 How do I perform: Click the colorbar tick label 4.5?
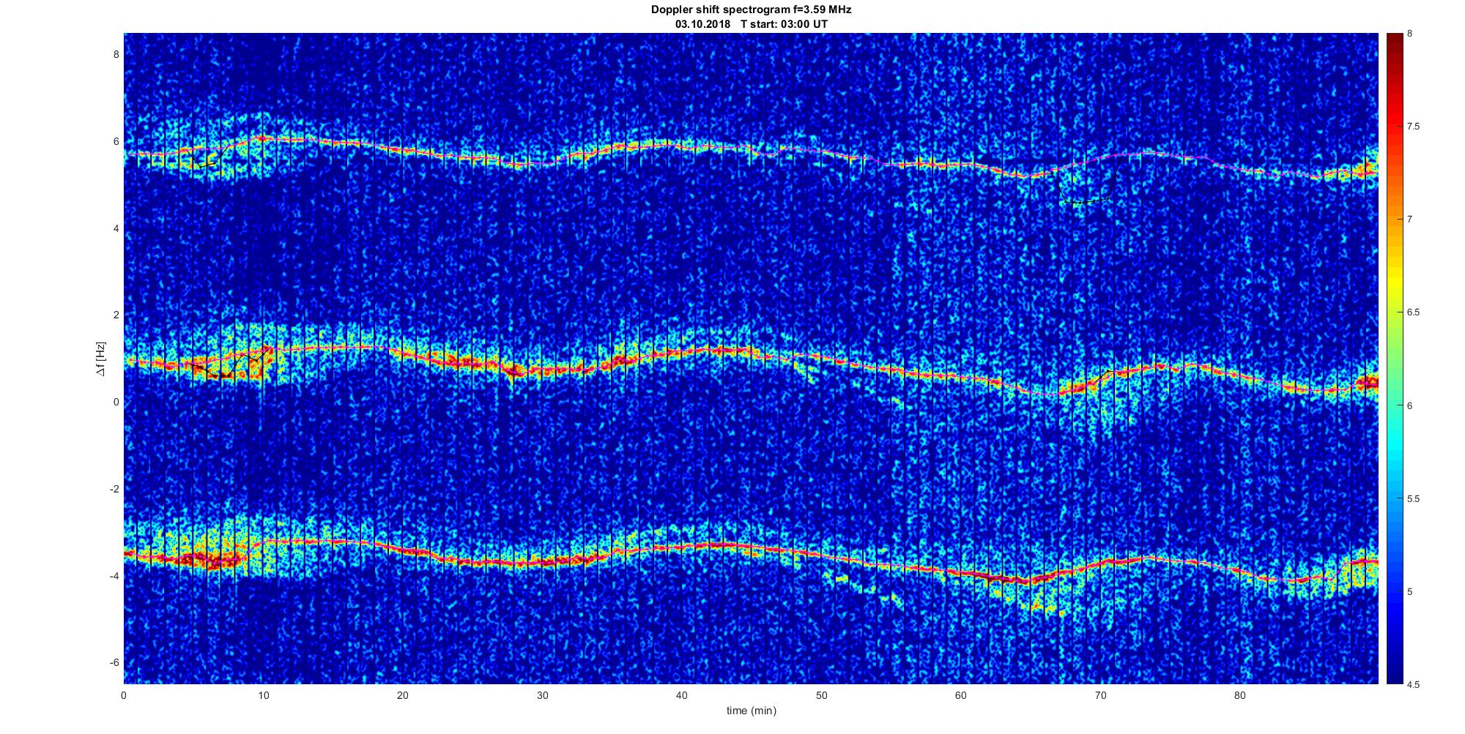tap(1414, 685)
